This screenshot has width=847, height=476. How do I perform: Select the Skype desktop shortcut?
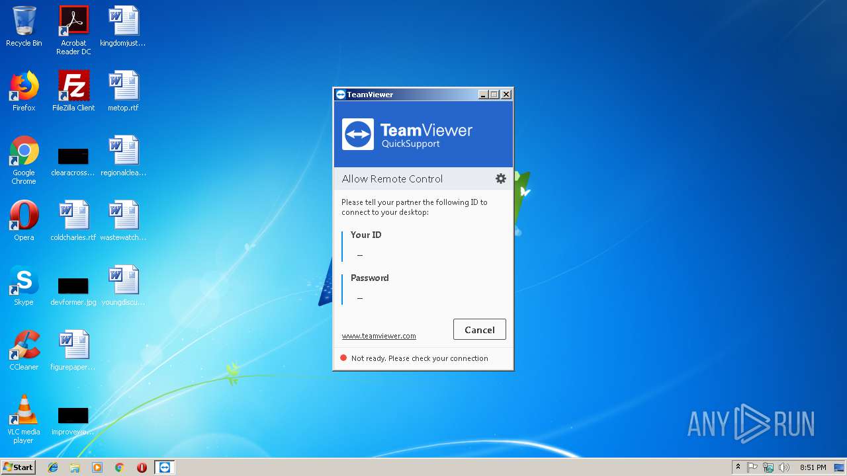[x=24, y=286]
